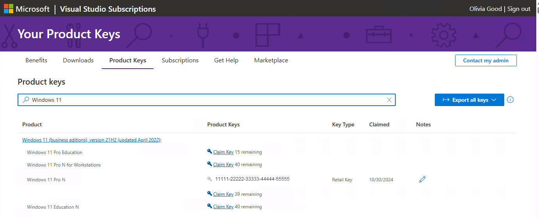The height and width of the screenshot is (218, 539).
Task: Claim Key for Windows 11 Pro Education
Action: [x=223, y=152]
